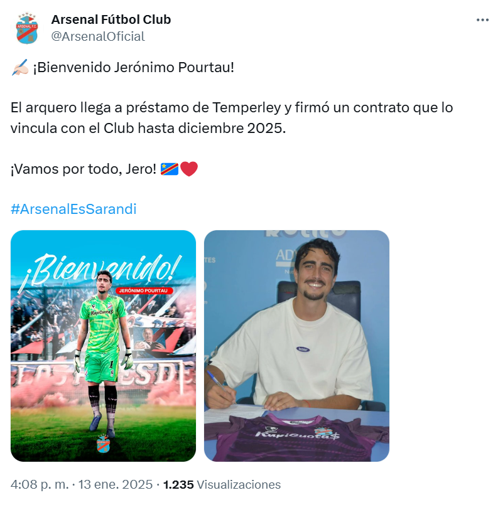The width and height of the screenshot is (498, 505).
Task: Click the 13 ene. 2025 date text
Action: (x=116, y=484)
